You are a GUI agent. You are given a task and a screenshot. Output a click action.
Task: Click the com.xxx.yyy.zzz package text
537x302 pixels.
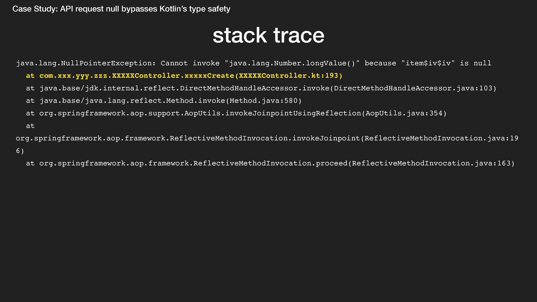tap(73, 76)
